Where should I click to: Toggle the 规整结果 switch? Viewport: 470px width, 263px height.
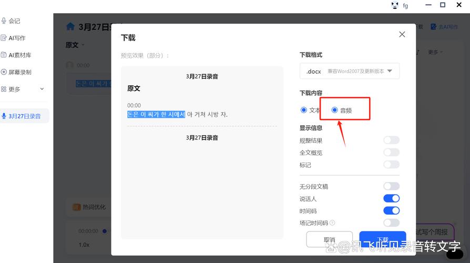click(x=391, y=140)
